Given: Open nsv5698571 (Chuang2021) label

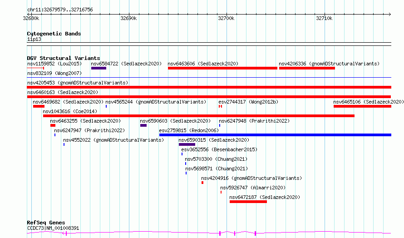Looking at the screenshot, I should pyautogui.click(x=217, y=169).
